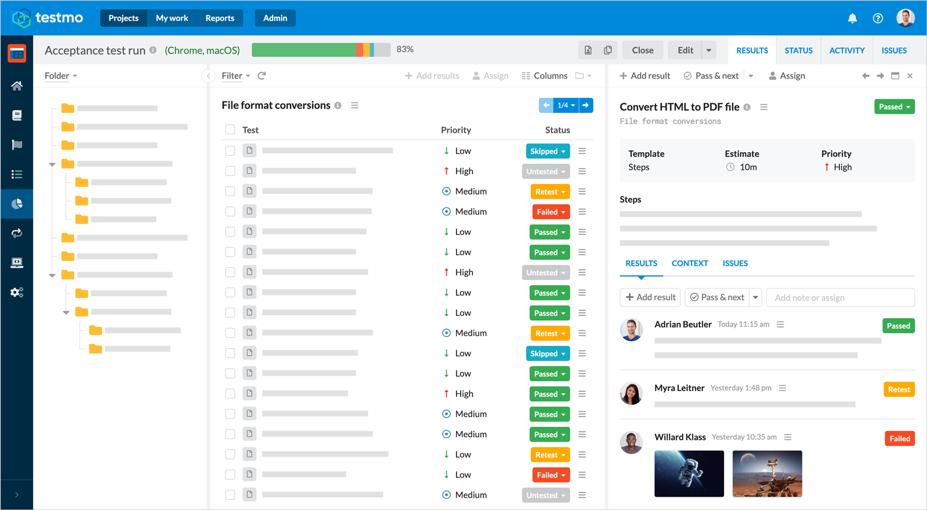Open the My work menu
Image resolution: width=927 pixels, height=510 pixels.
coord(172,18)
